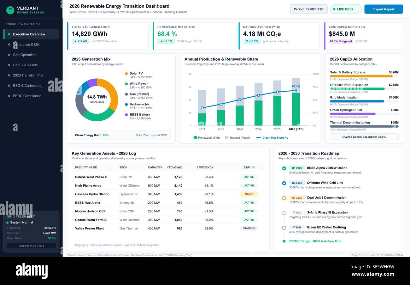The width and height of the screenshot is (410, 285).
Task: Click the Thermal Decommissioning progress bar
Action: coord(364,126)
